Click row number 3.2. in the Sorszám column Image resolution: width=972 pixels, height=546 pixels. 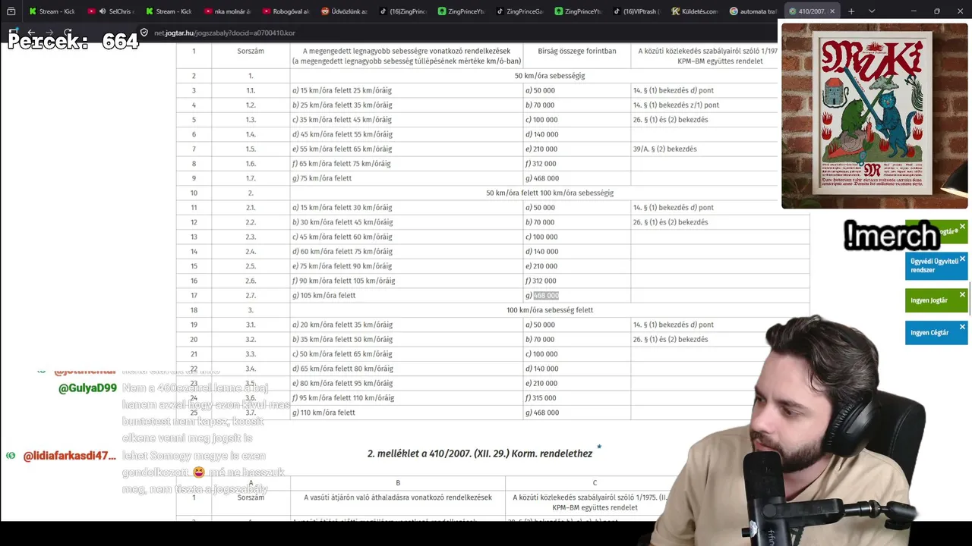point(251,340)
